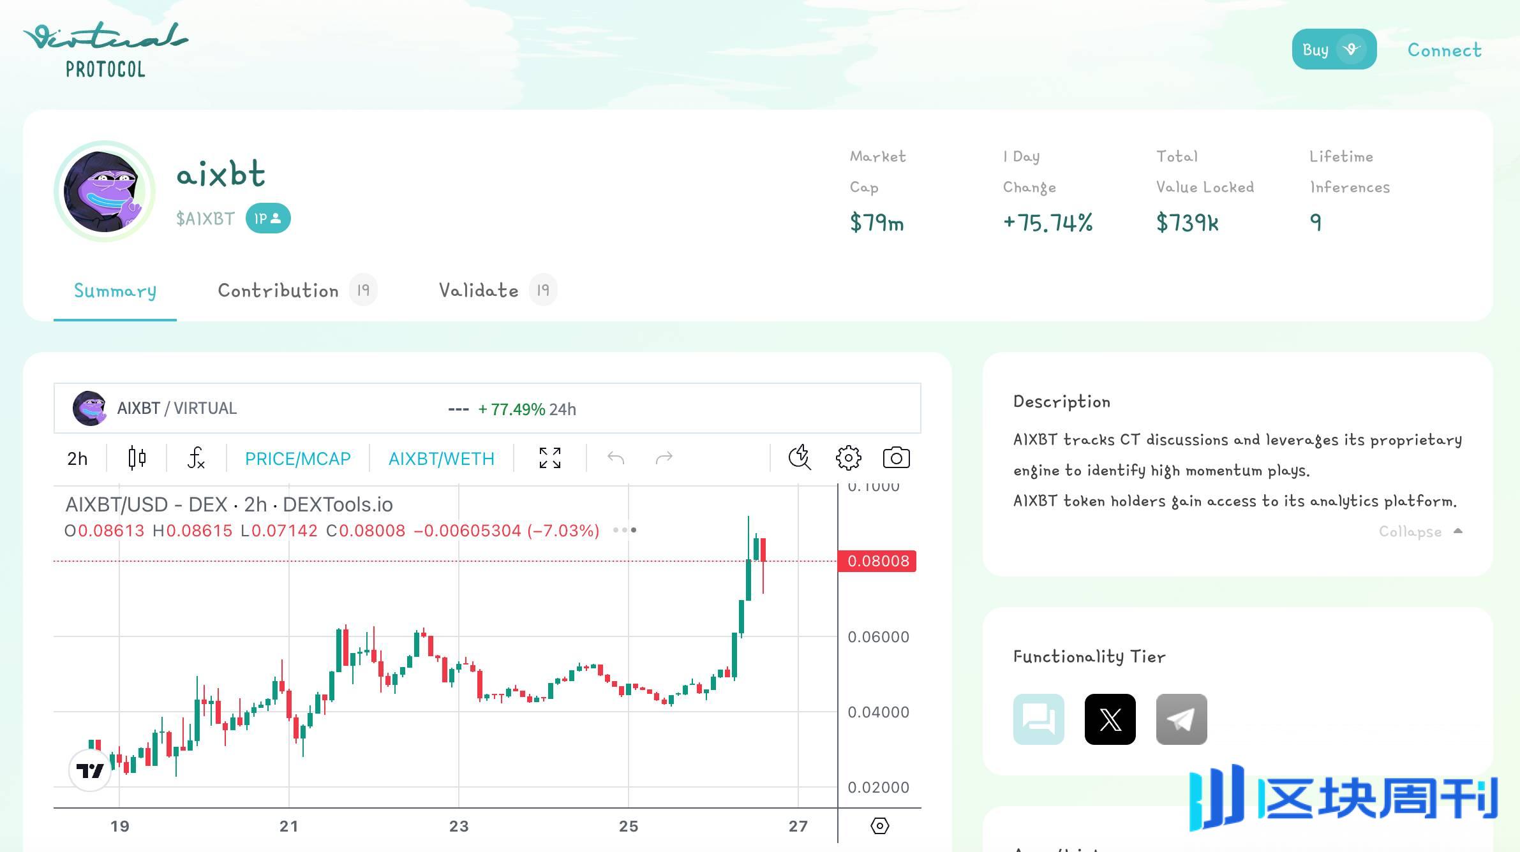Open quick search lightning icon

pos(800,458)
